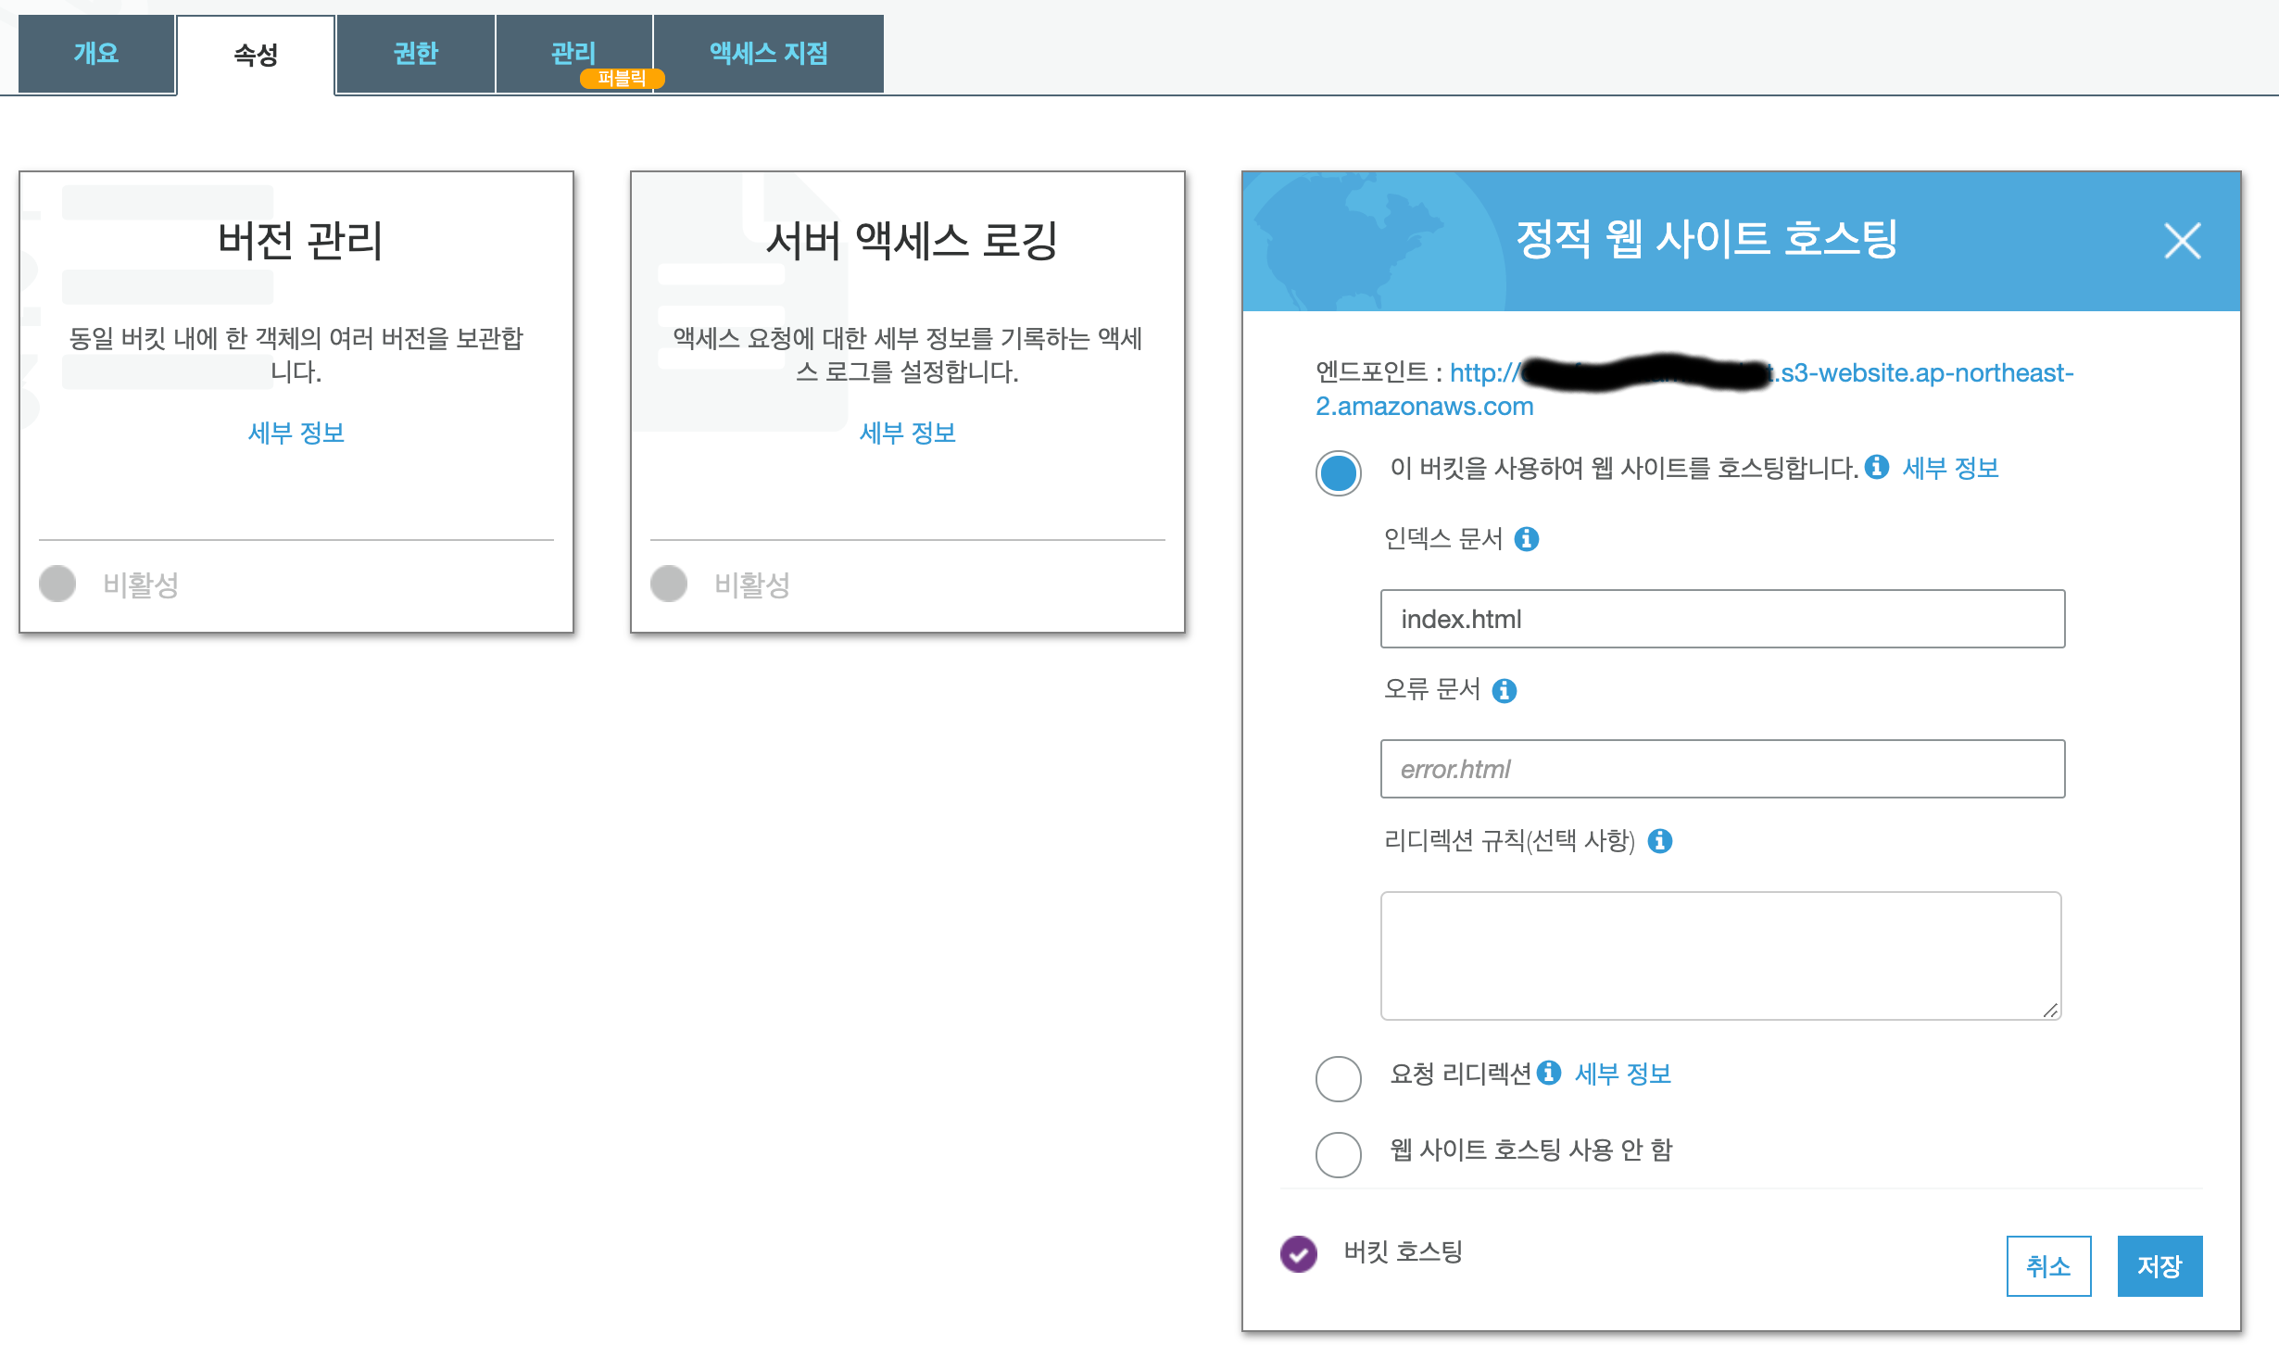Image resolution: width=2279 pixels, height=1345 pixels.
Task: Click info icon beside 리디렉션 규칙
Action: pos(1660,840)
